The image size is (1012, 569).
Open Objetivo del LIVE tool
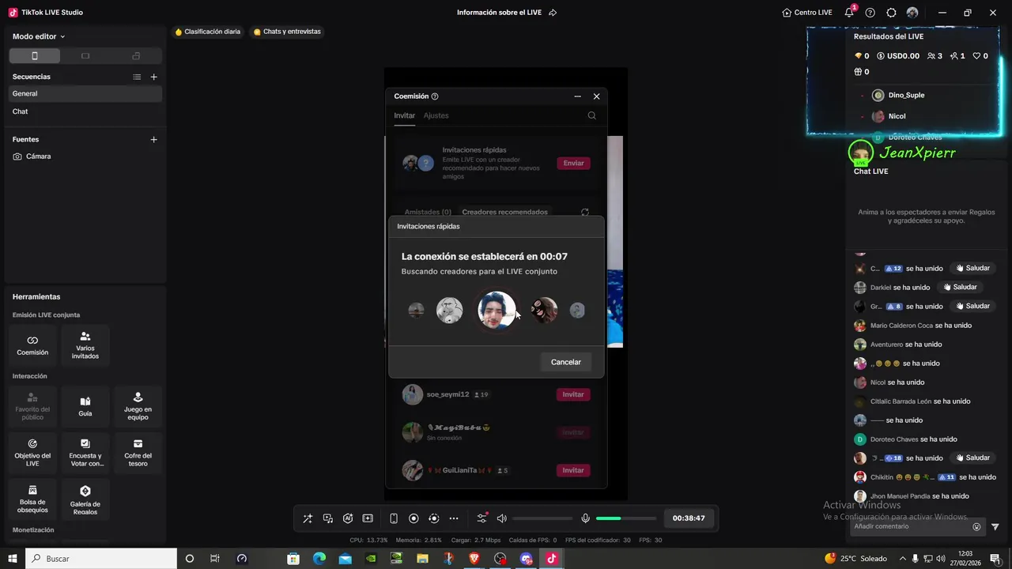[32, 453]
